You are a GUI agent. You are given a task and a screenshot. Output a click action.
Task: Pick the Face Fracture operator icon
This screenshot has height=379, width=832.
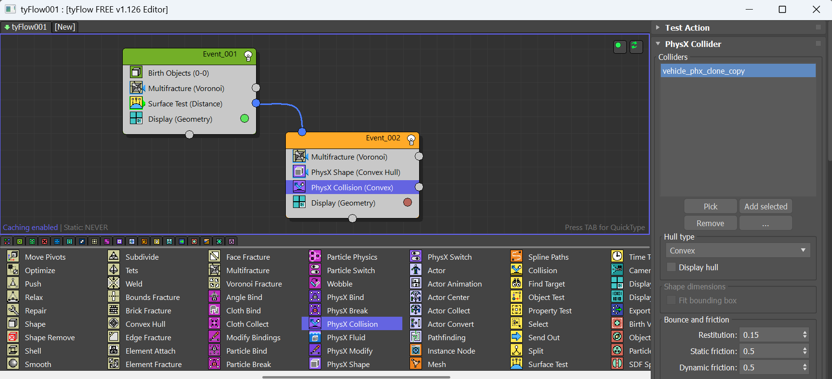coord(214,256)
